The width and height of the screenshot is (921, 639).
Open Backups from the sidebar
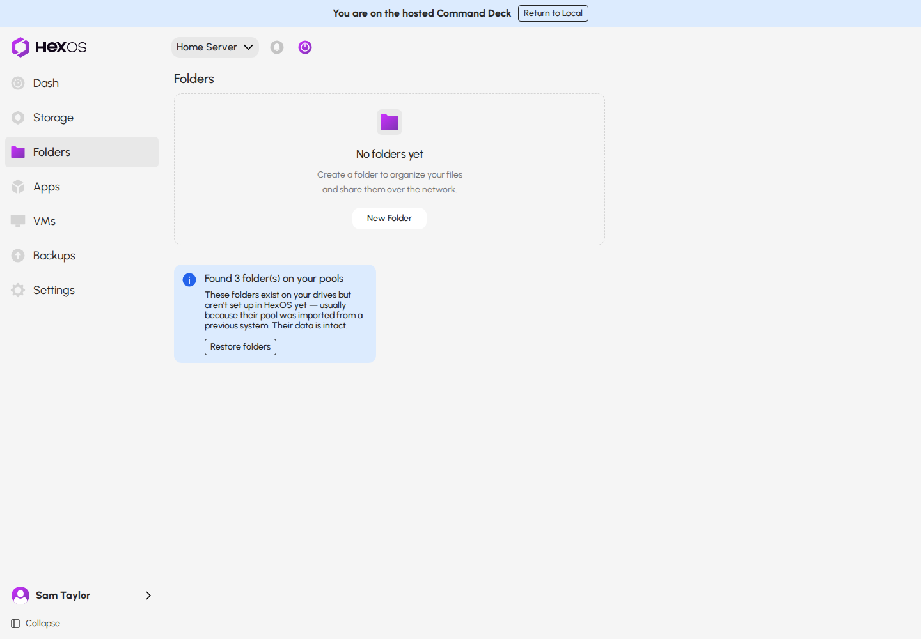[x=82, y=256]
